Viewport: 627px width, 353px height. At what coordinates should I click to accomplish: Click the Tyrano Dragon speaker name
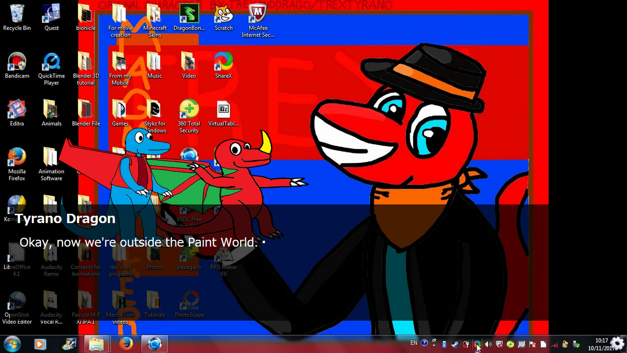pos(65,219)
